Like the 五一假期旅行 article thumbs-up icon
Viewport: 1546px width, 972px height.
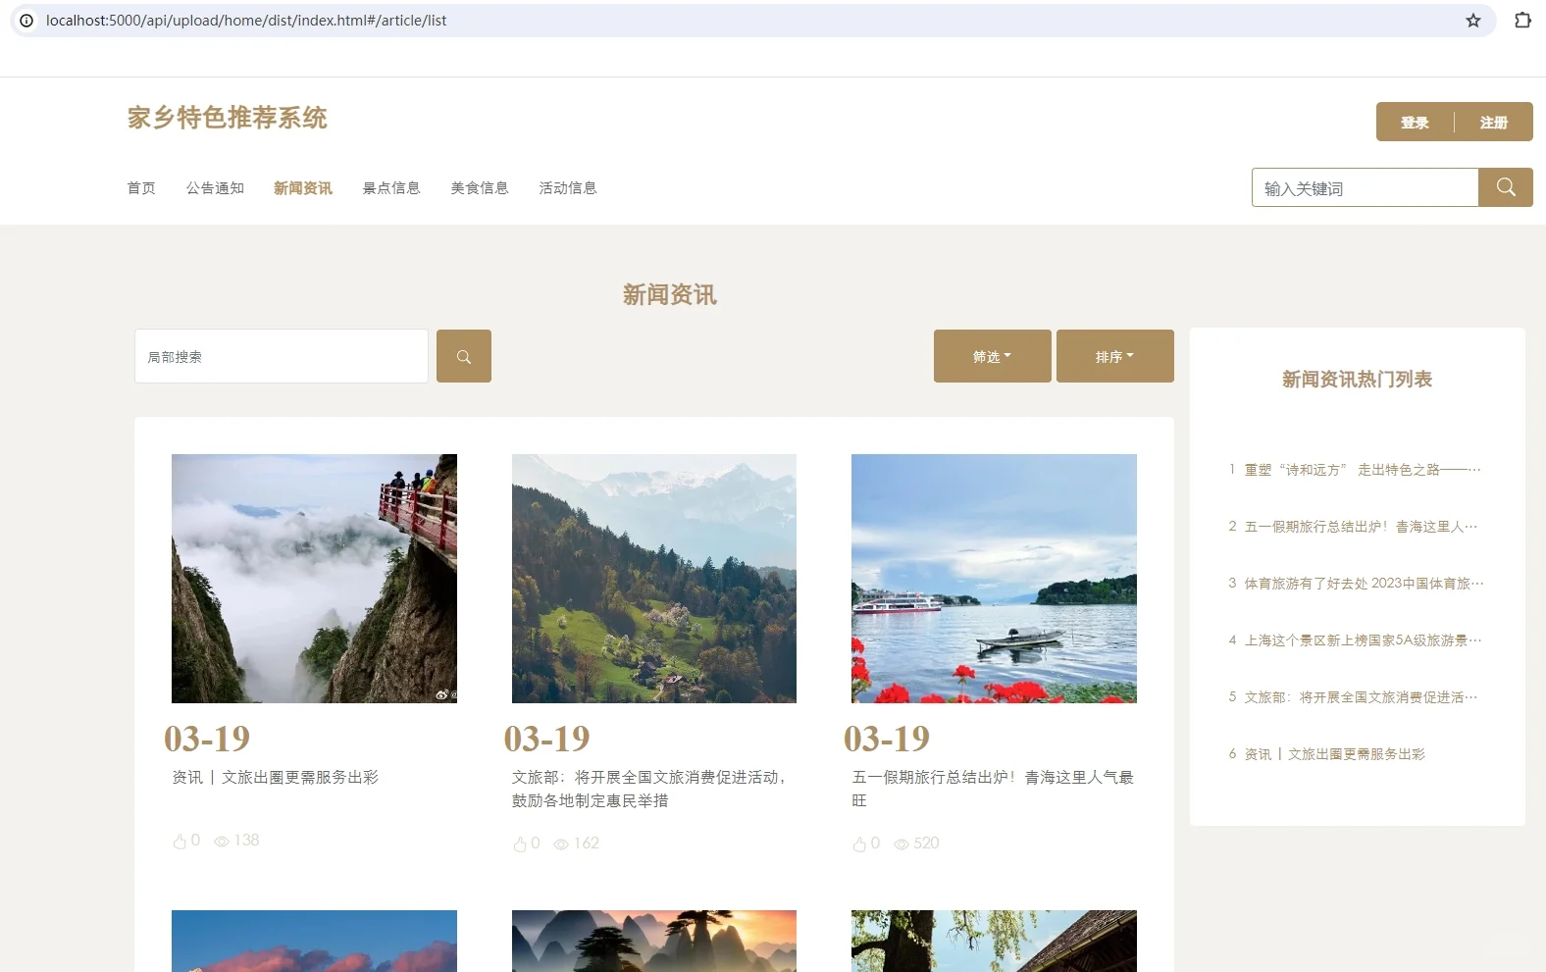859,844
